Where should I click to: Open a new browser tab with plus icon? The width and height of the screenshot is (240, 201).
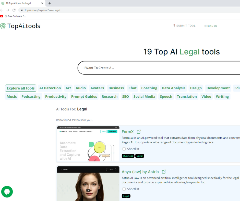click(x=50, y=3)
